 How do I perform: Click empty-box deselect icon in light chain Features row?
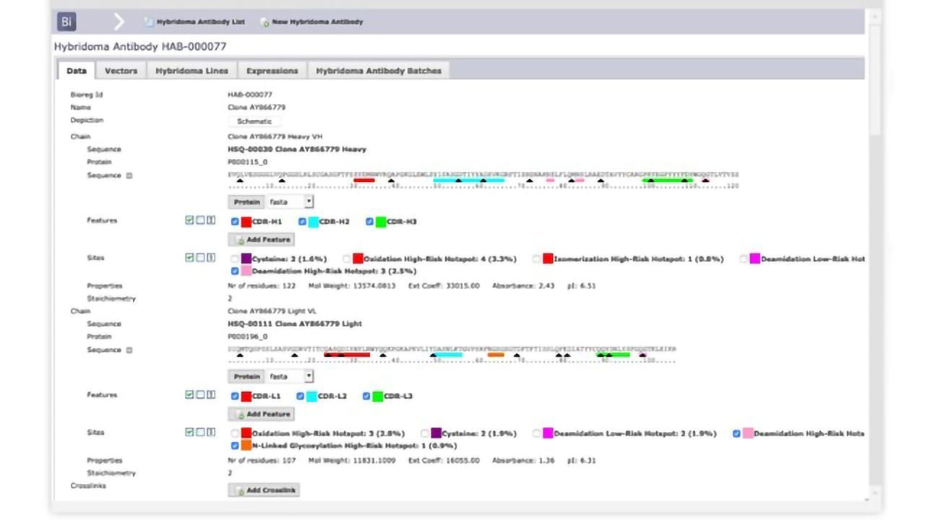click(x=200, y=395)
